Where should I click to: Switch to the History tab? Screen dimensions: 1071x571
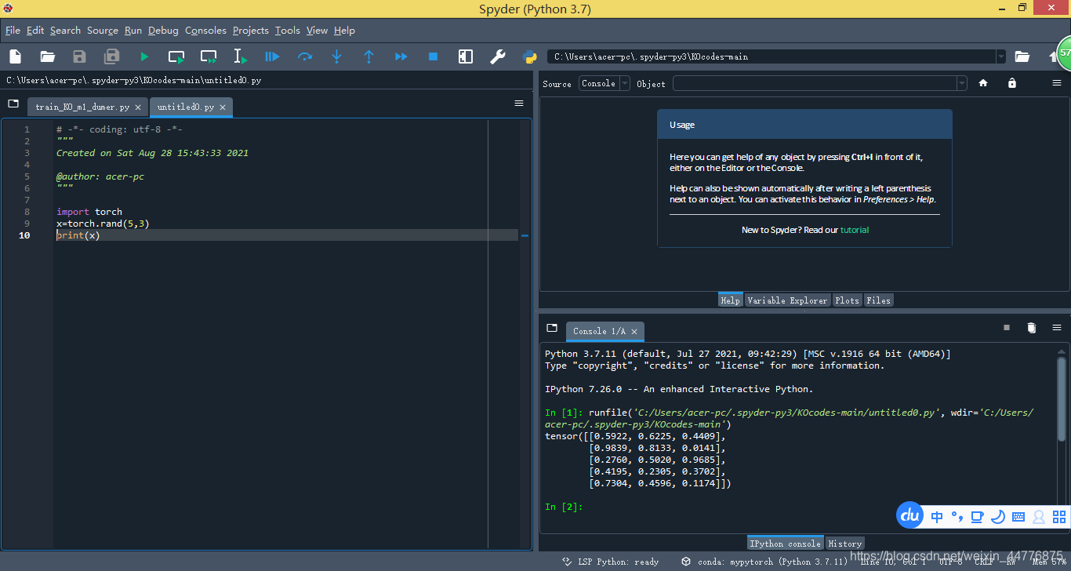pyautogui.click(x=844, y=544)
